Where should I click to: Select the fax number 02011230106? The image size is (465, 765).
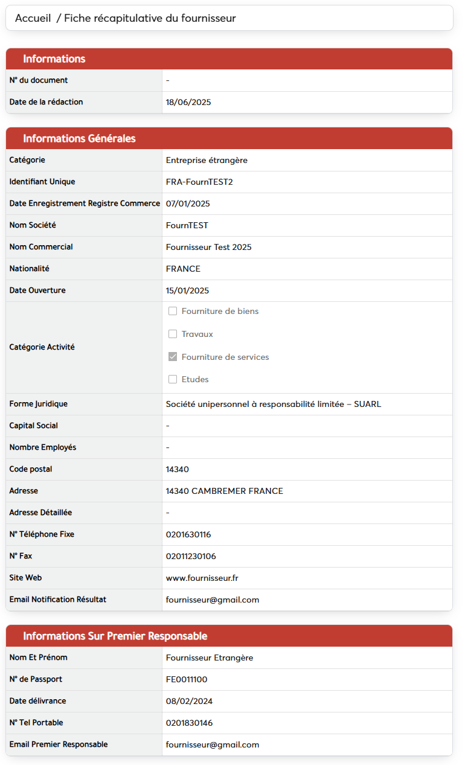coord(191,556)
